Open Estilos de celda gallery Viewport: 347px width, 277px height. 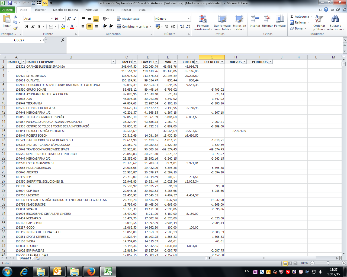(239, 23)
